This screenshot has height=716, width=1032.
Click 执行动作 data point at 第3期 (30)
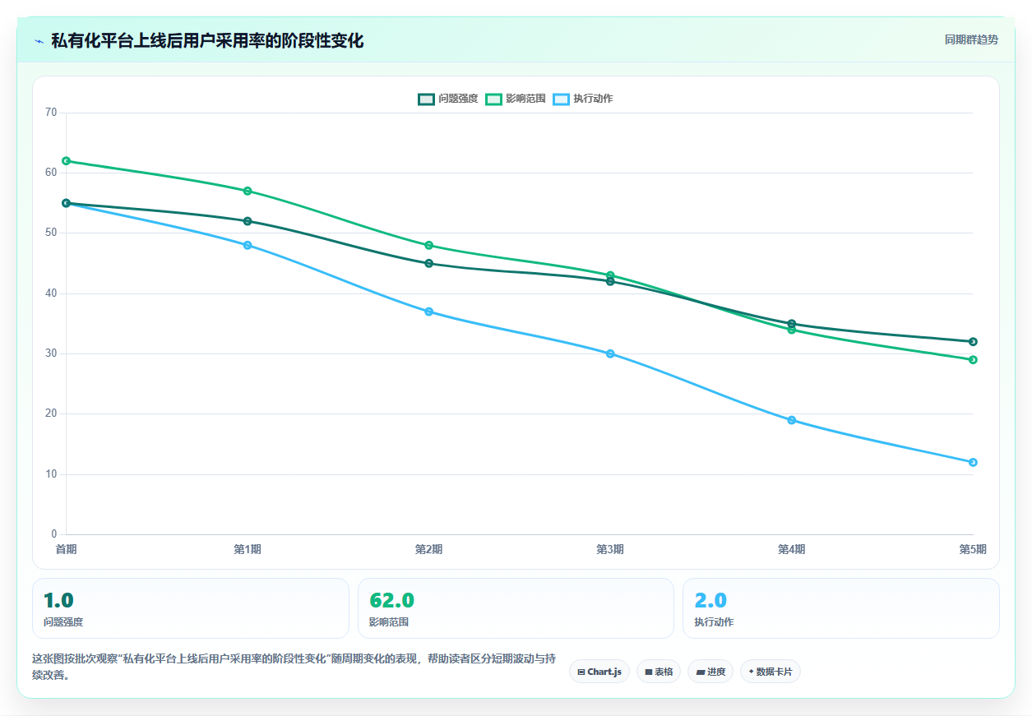(x=610, y=353)
